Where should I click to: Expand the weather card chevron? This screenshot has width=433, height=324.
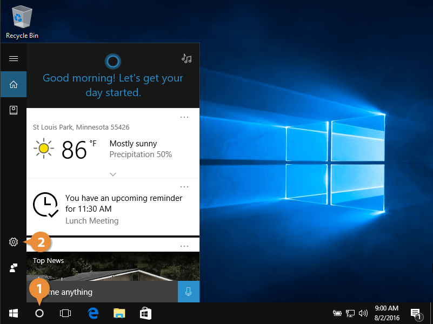[x=113, y=174]
